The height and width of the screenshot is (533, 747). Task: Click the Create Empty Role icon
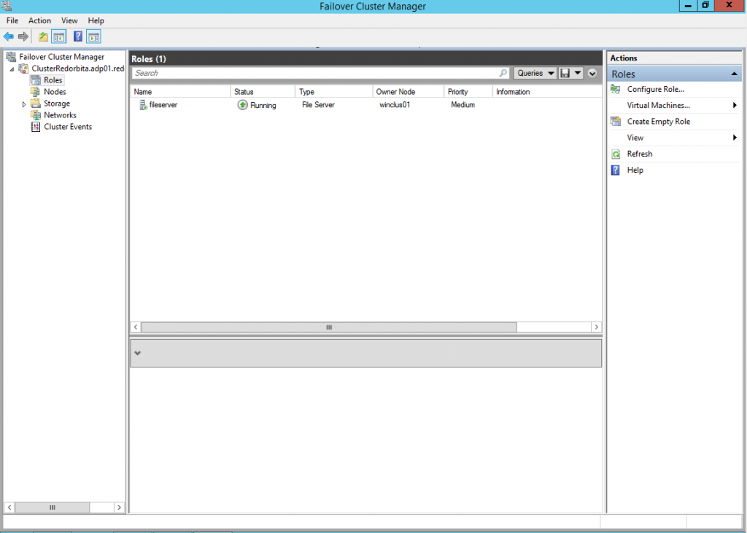click(615, 122)
